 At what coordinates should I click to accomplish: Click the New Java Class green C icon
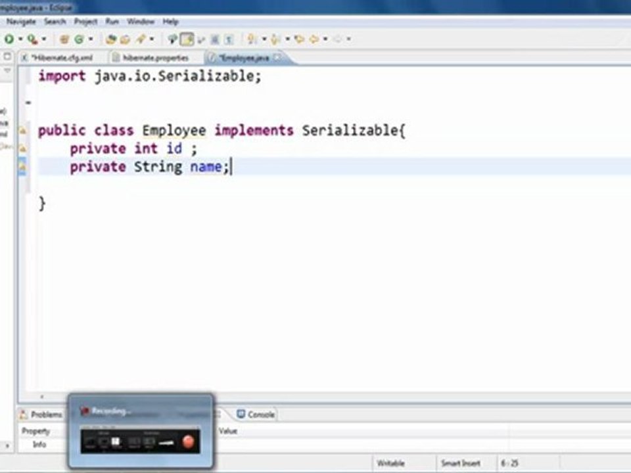click(79, 39)
